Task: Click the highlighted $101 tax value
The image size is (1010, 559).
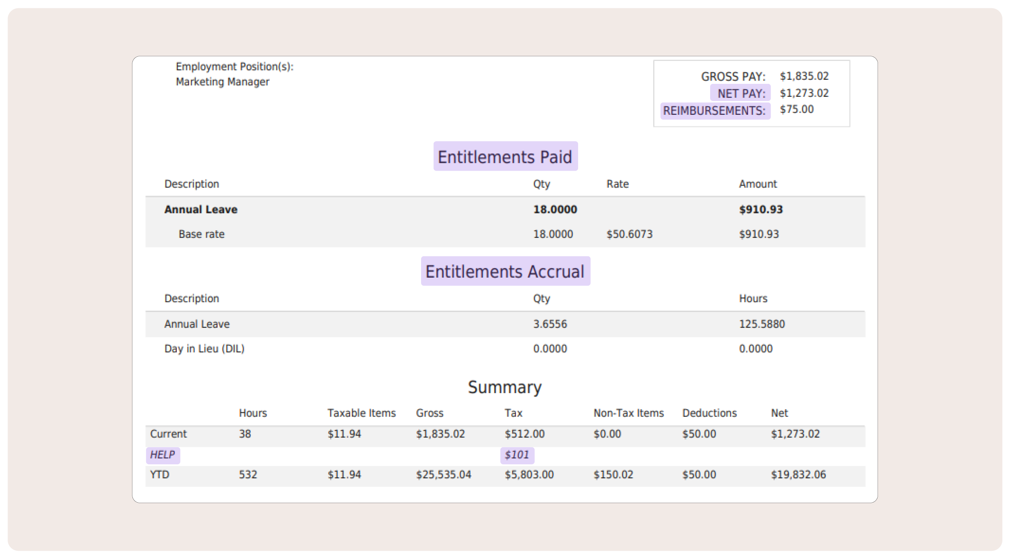Action: tap(517, 455)
